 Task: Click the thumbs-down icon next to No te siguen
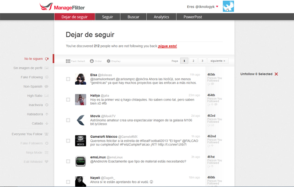click(47, 59)
